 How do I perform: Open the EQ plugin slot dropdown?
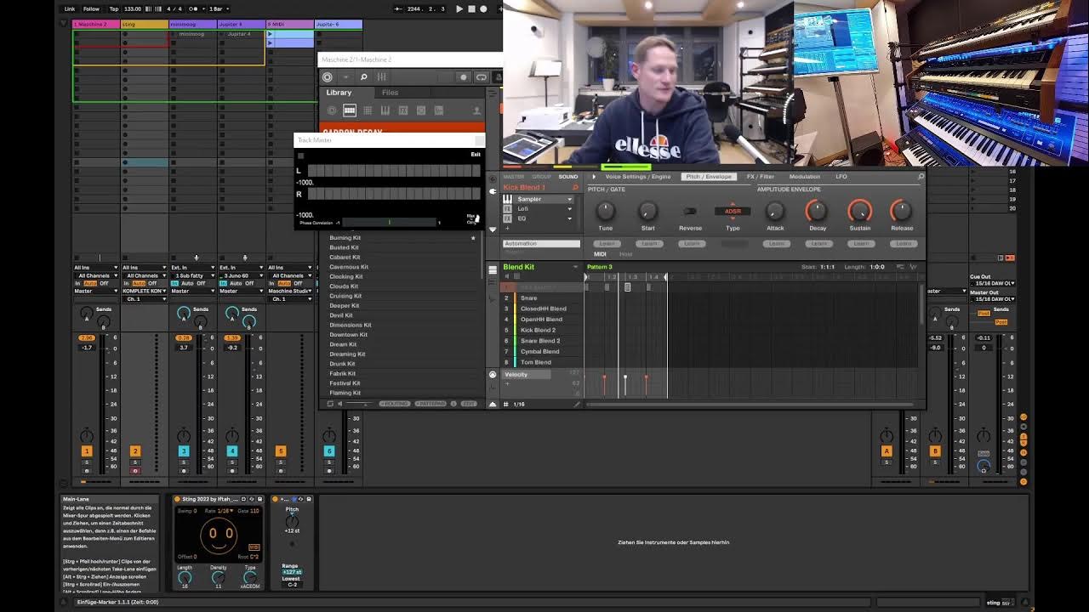pyautogui.click(x=570, y=218)
